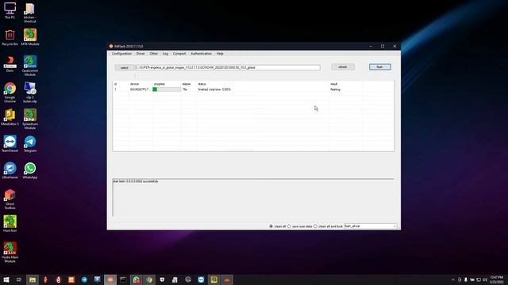Click the select button for ROM folder
The image size is (508, 285).
(x=125, y=68)
